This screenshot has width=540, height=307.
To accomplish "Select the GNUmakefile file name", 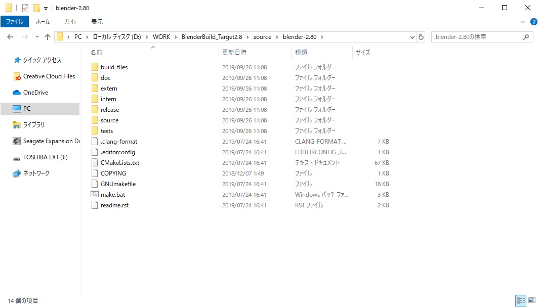I will [118, 184].
